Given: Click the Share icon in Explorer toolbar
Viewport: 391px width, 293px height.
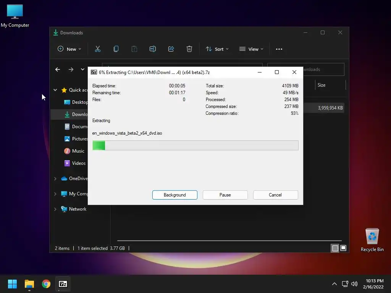Looking at the screenshot, I should (171, 49).
